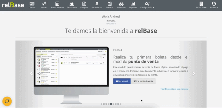The image size is (222, 108).
Task: Open Punto de venta calculator icon
Action: click(57, 4)
